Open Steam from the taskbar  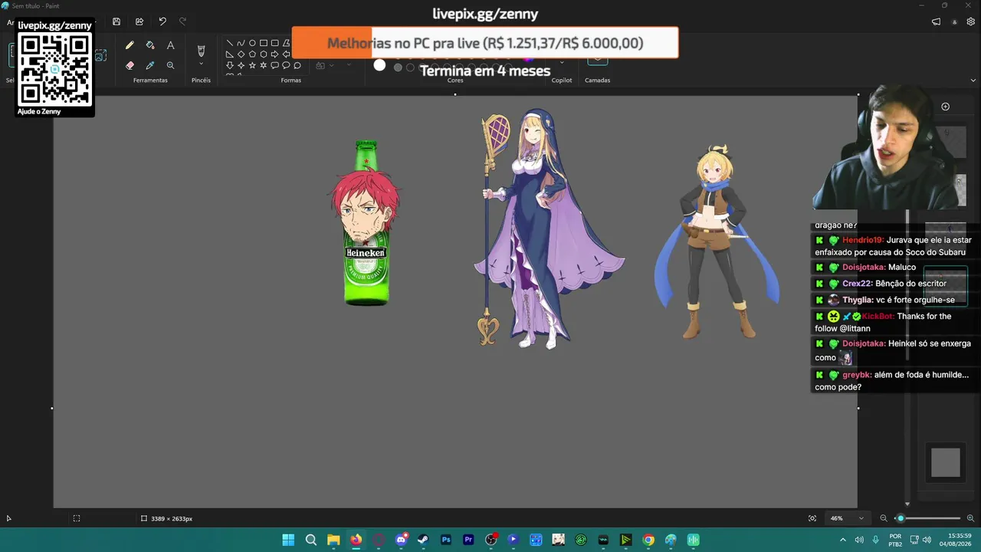coord(423,540)
